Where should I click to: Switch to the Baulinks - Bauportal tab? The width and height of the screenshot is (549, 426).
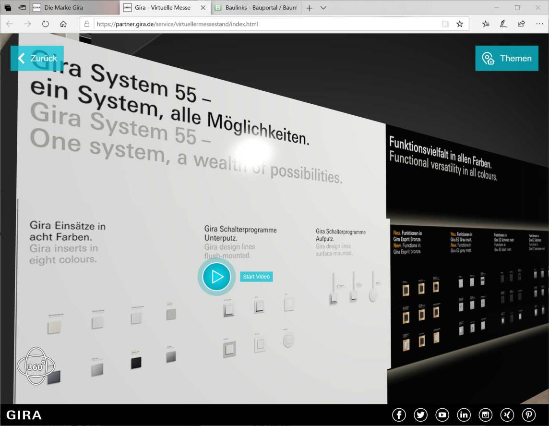[x=256, y=7]
